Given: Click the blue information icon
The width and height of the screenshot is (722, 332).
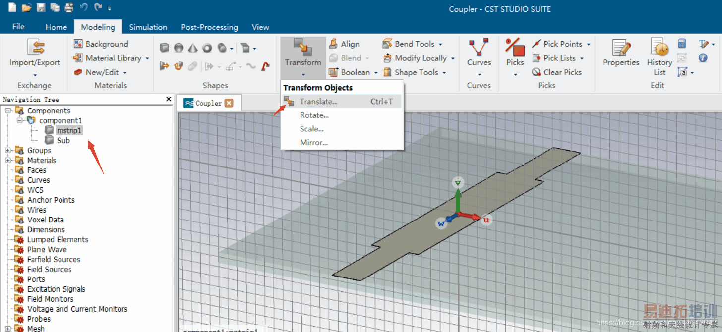Looking at the screenshot, I should [x=703, y=58].
